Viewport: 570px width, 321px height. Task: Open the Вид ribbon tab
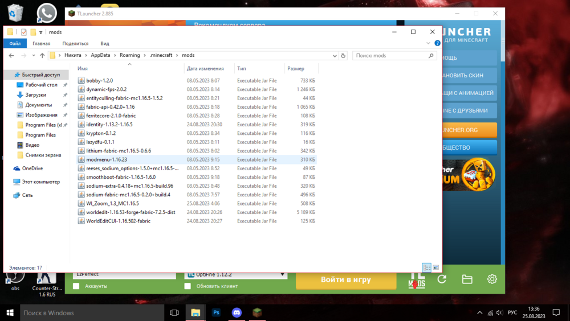105,43
